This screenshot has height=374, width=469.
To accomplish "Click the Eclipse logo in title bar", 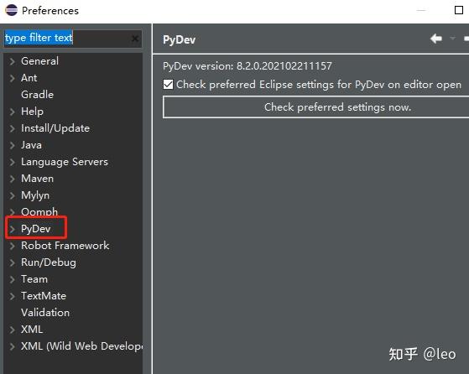I will coord(12,10).
